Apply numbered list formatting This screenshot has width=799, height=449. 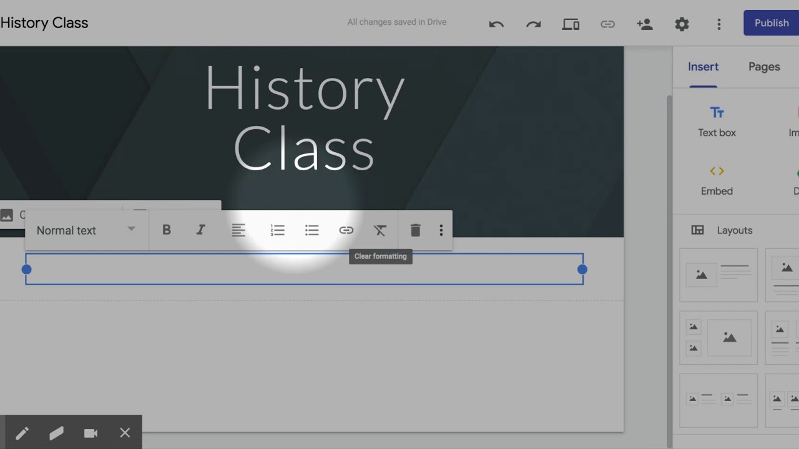point(277,231)
